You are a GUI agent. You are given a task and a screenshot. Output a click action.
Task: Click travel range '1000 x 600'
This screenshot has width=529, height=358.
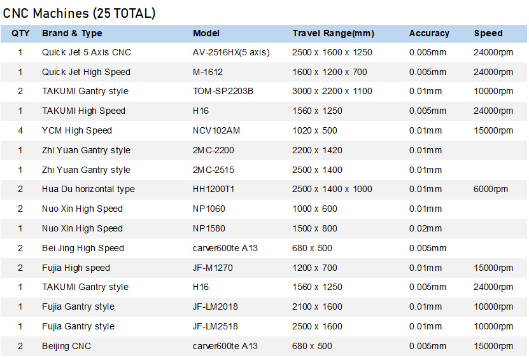314,209
